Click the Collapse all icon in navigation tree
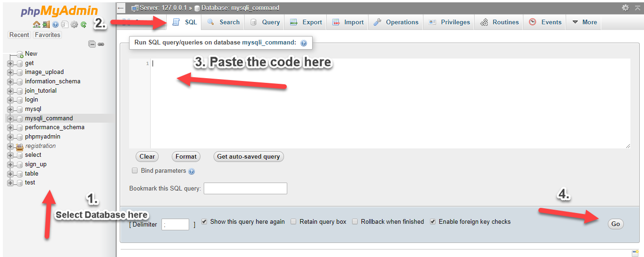Image resolution: width=644 pixels, height=257 pixels. point(92,44)
